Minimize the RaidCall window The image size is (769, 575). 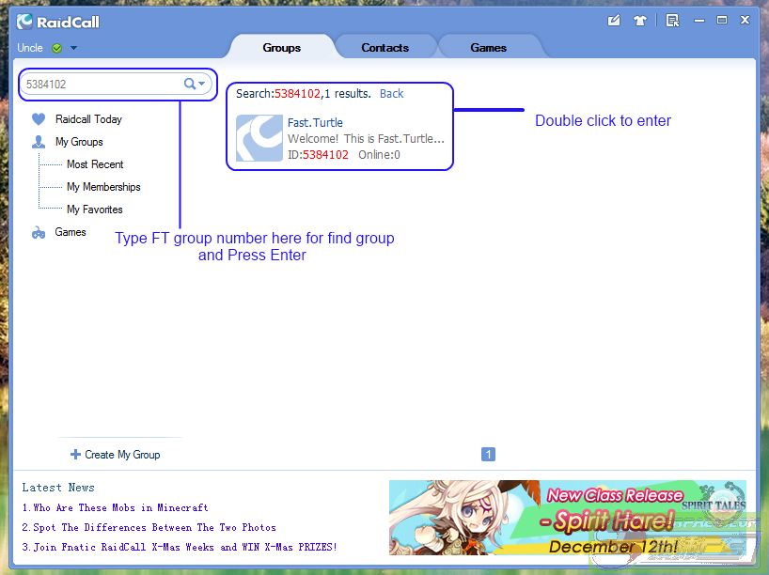click(x=699, y=21)
